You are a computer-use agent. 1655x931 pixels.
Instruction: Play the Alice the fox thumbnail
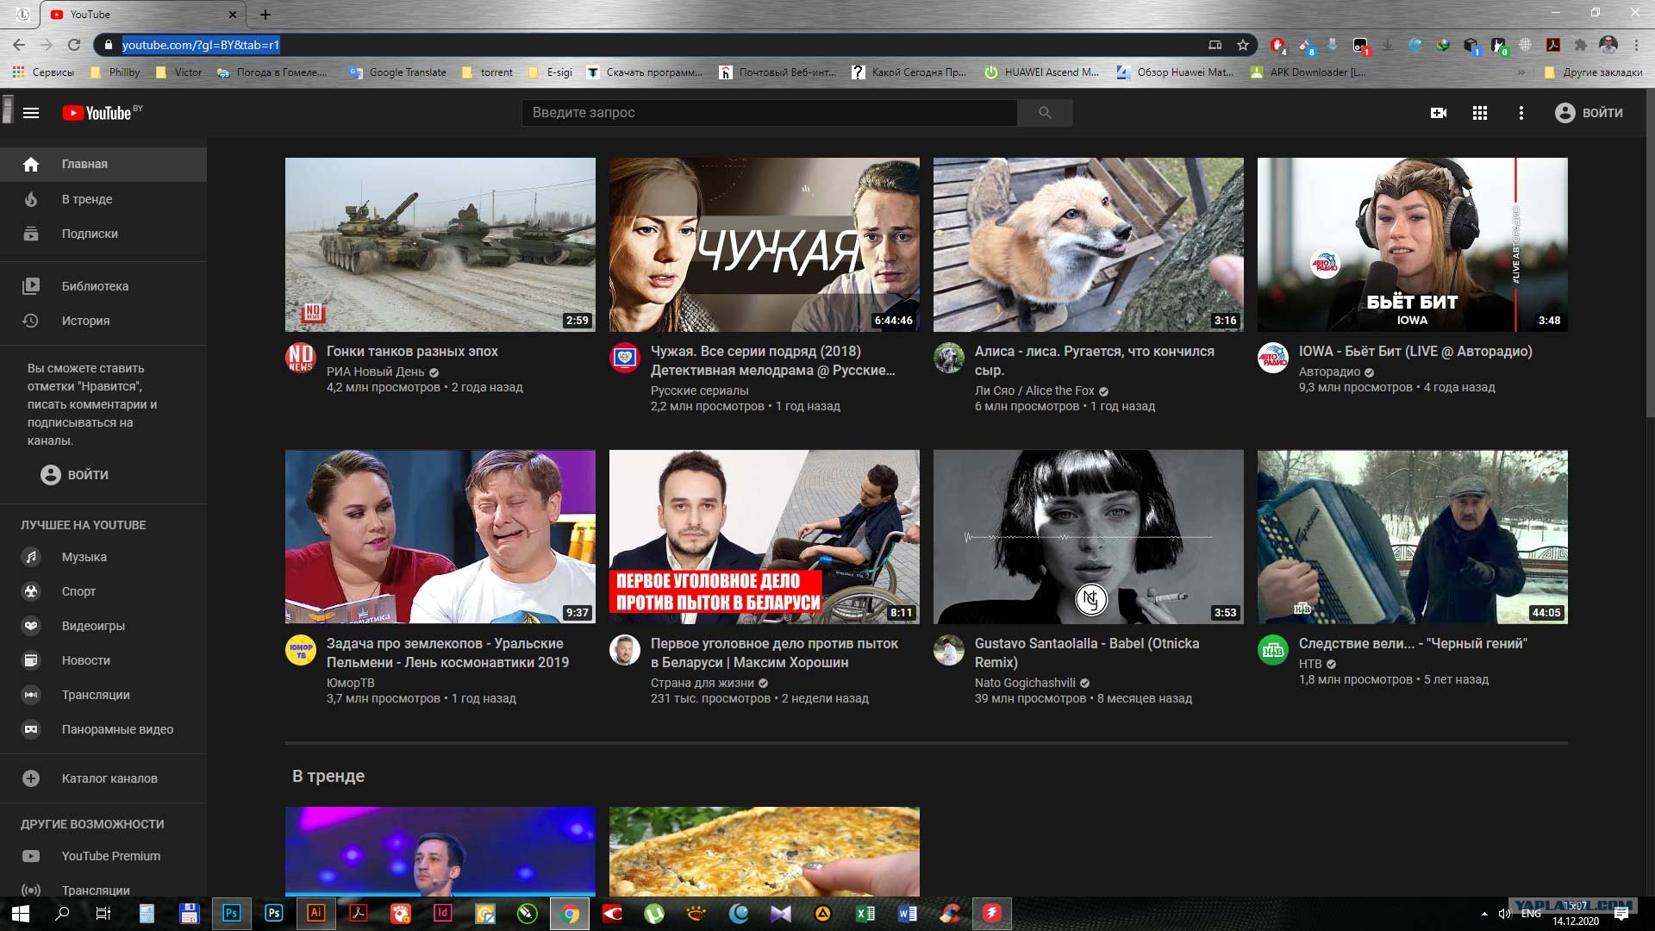[x=1089, y=245]
